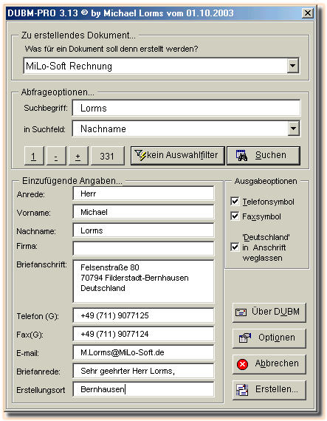Image resolution: width=327 pixels, height=421 pixels.
Task: Go to previous record with minus button
Action: (x=56, y=156)
